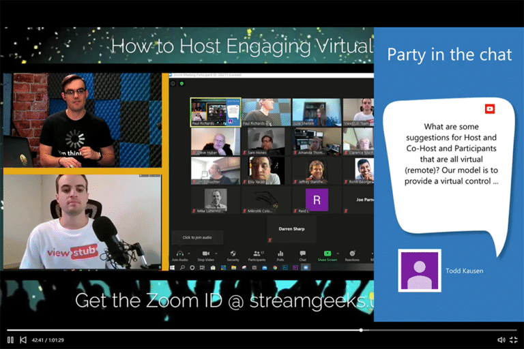Image resolution: width=524 pixels, height=349 pixels.
Task: Open the Security shield menu in Zoom
Action: (x=233, y=256)
